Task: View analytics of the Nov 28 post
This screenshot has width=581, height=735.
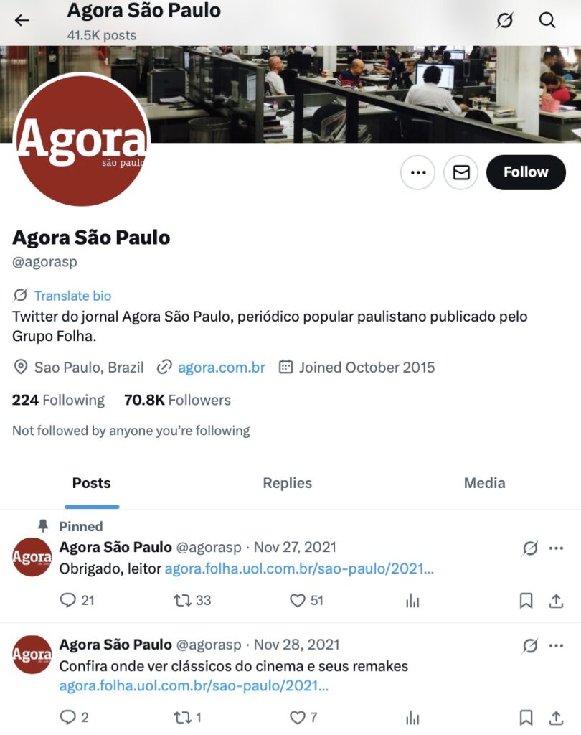Action: click(412, 717)
